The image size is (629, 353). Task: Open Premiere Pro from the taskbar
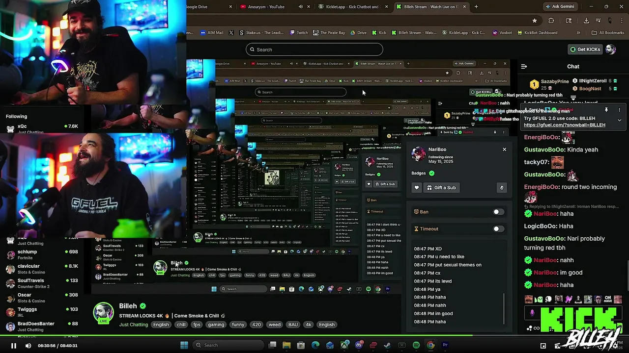[x=445, y=345]
